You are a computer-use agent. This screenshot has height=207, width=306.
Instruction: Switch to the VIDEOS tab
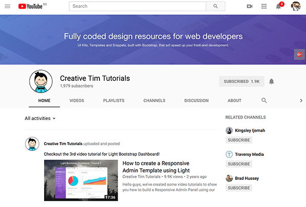click(77, 101)
